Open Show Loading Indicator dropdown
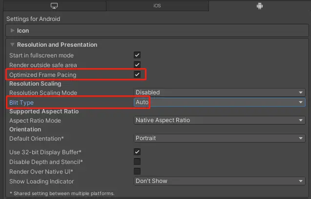 coord(219,181)
